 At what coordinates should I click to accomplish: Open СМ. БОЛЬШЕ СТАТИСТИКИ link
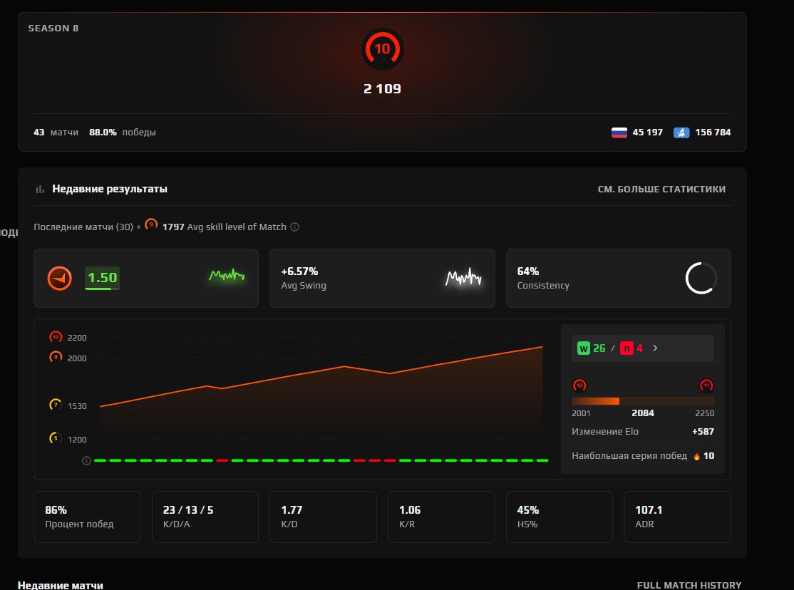[661, 190]
